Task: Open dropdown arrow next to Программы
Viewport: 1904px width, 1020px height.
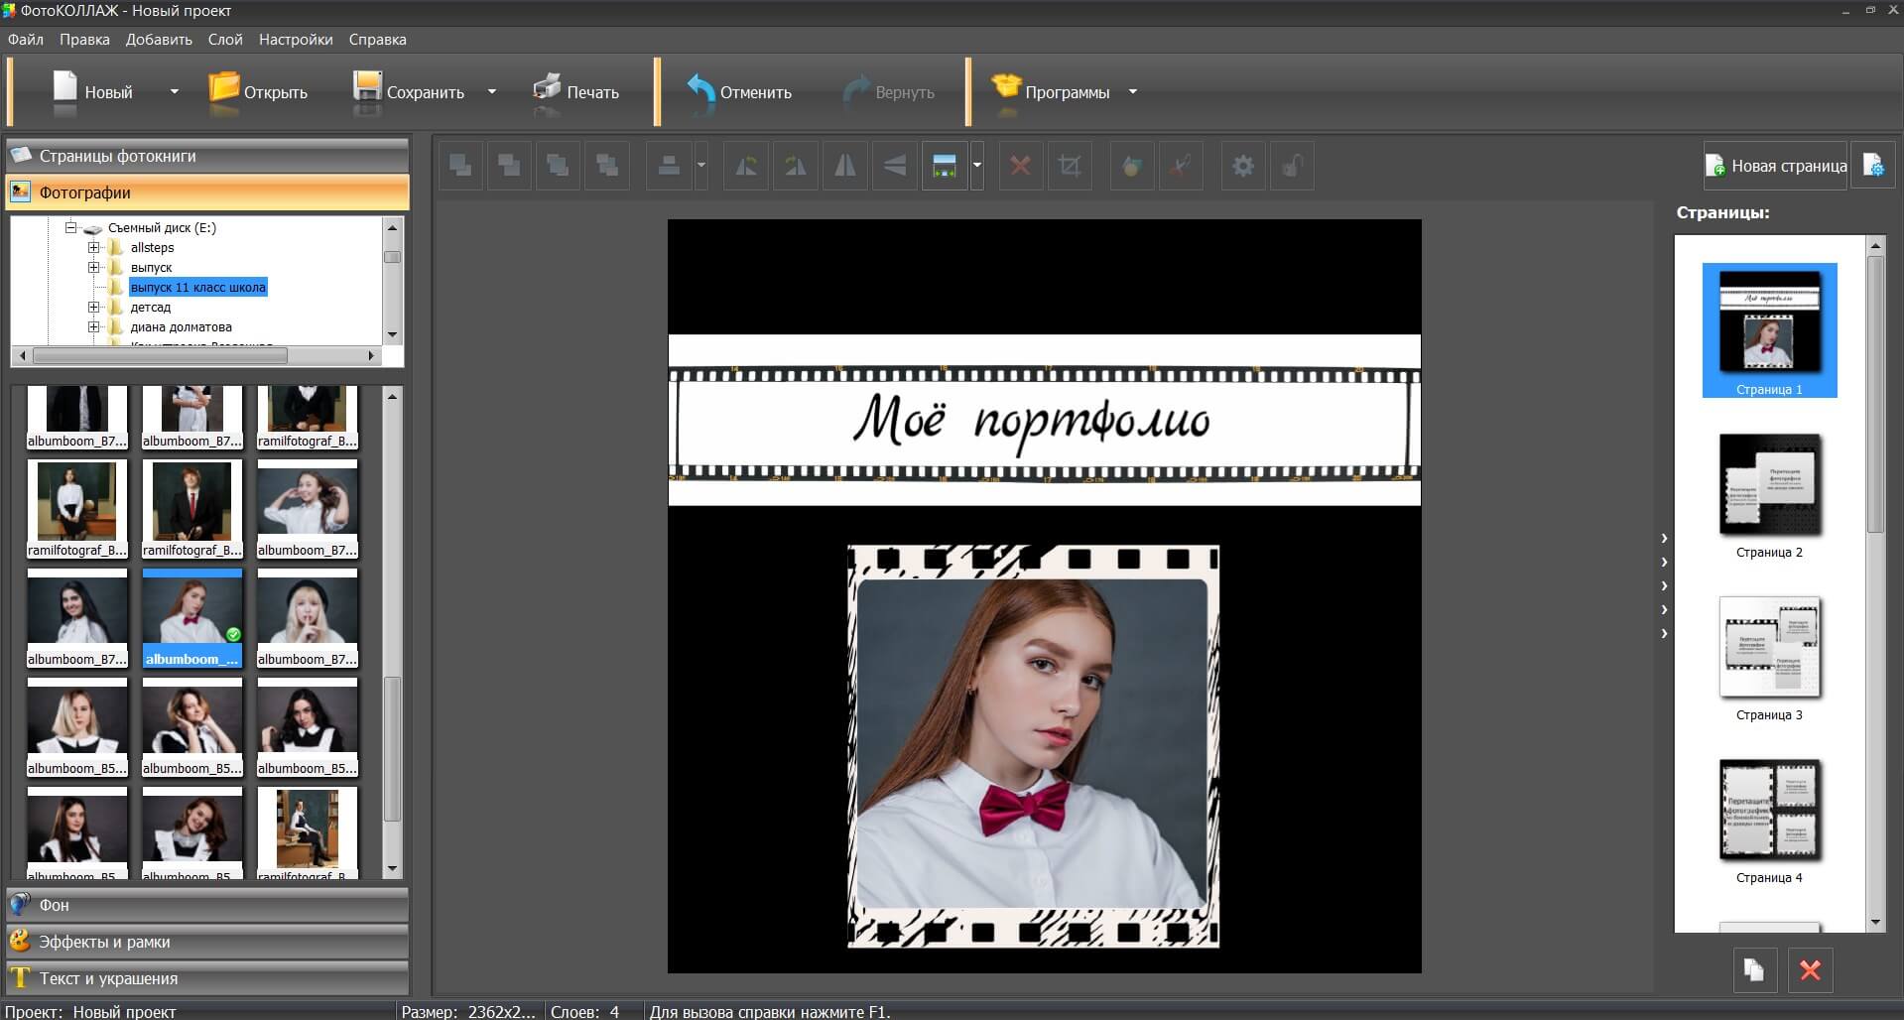Action: tap(1132, 91)
